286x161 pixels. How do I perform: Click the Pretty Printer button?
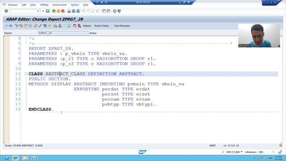(101, 26)
